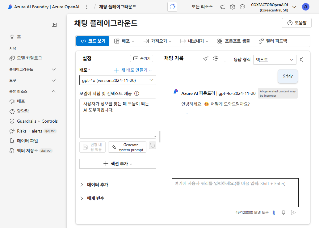Hide the settings panel with 숨기기
This screenshot has height=228, width=319.
pyautogui.click(x=142, y=58)
